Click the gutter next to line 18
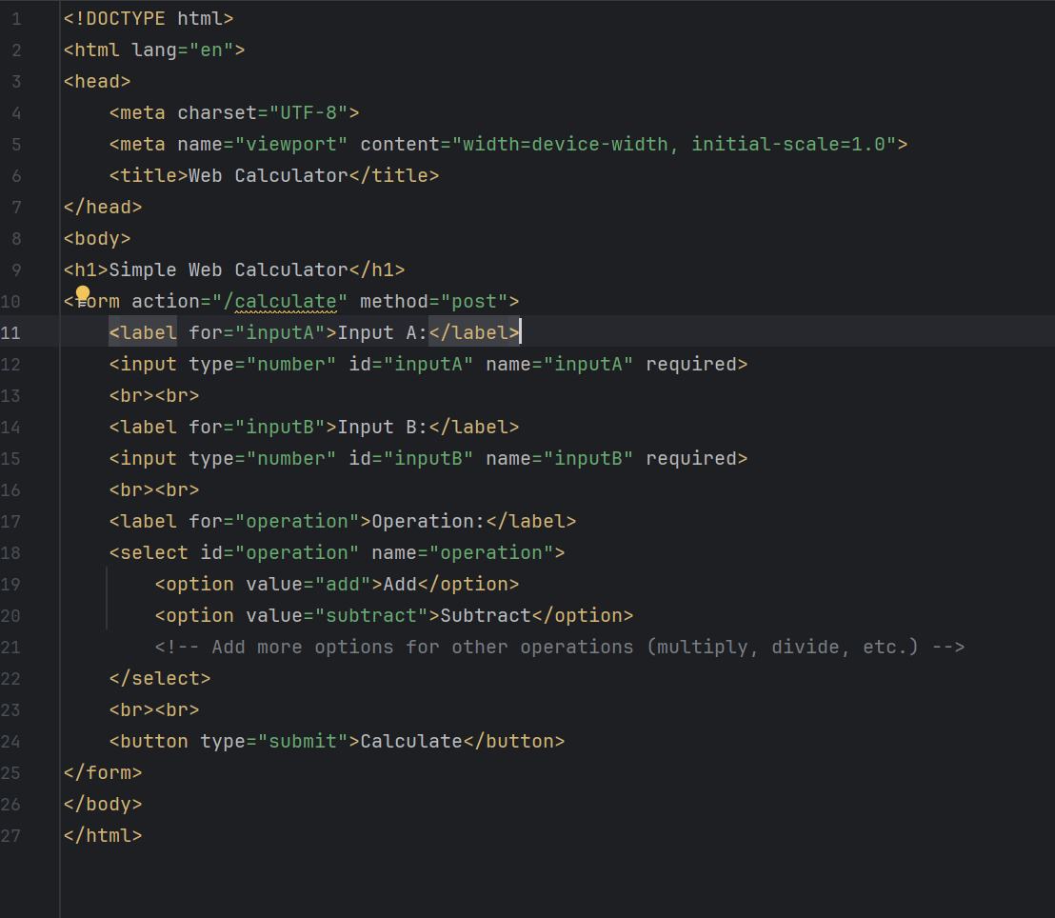Viewport: 1055px width, 918px height. pos(38,552)
